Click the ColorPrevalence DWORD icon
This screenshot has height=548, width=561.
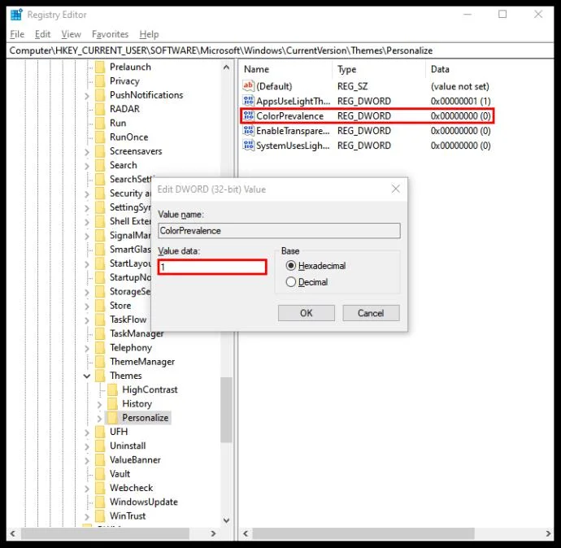(248, 116)
